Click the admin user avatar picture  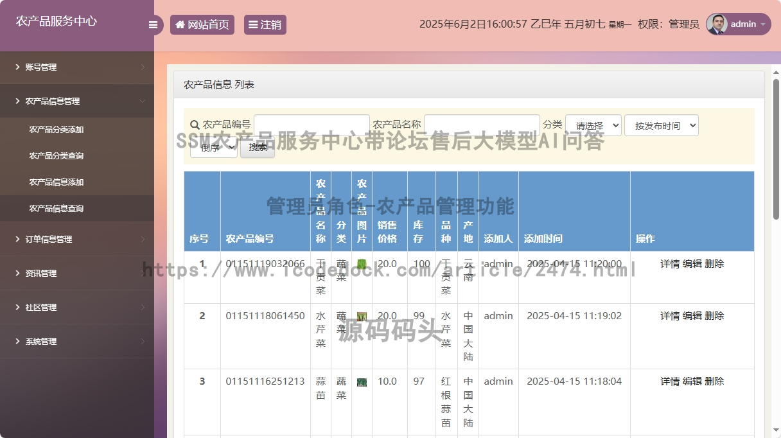pos(717,24)
